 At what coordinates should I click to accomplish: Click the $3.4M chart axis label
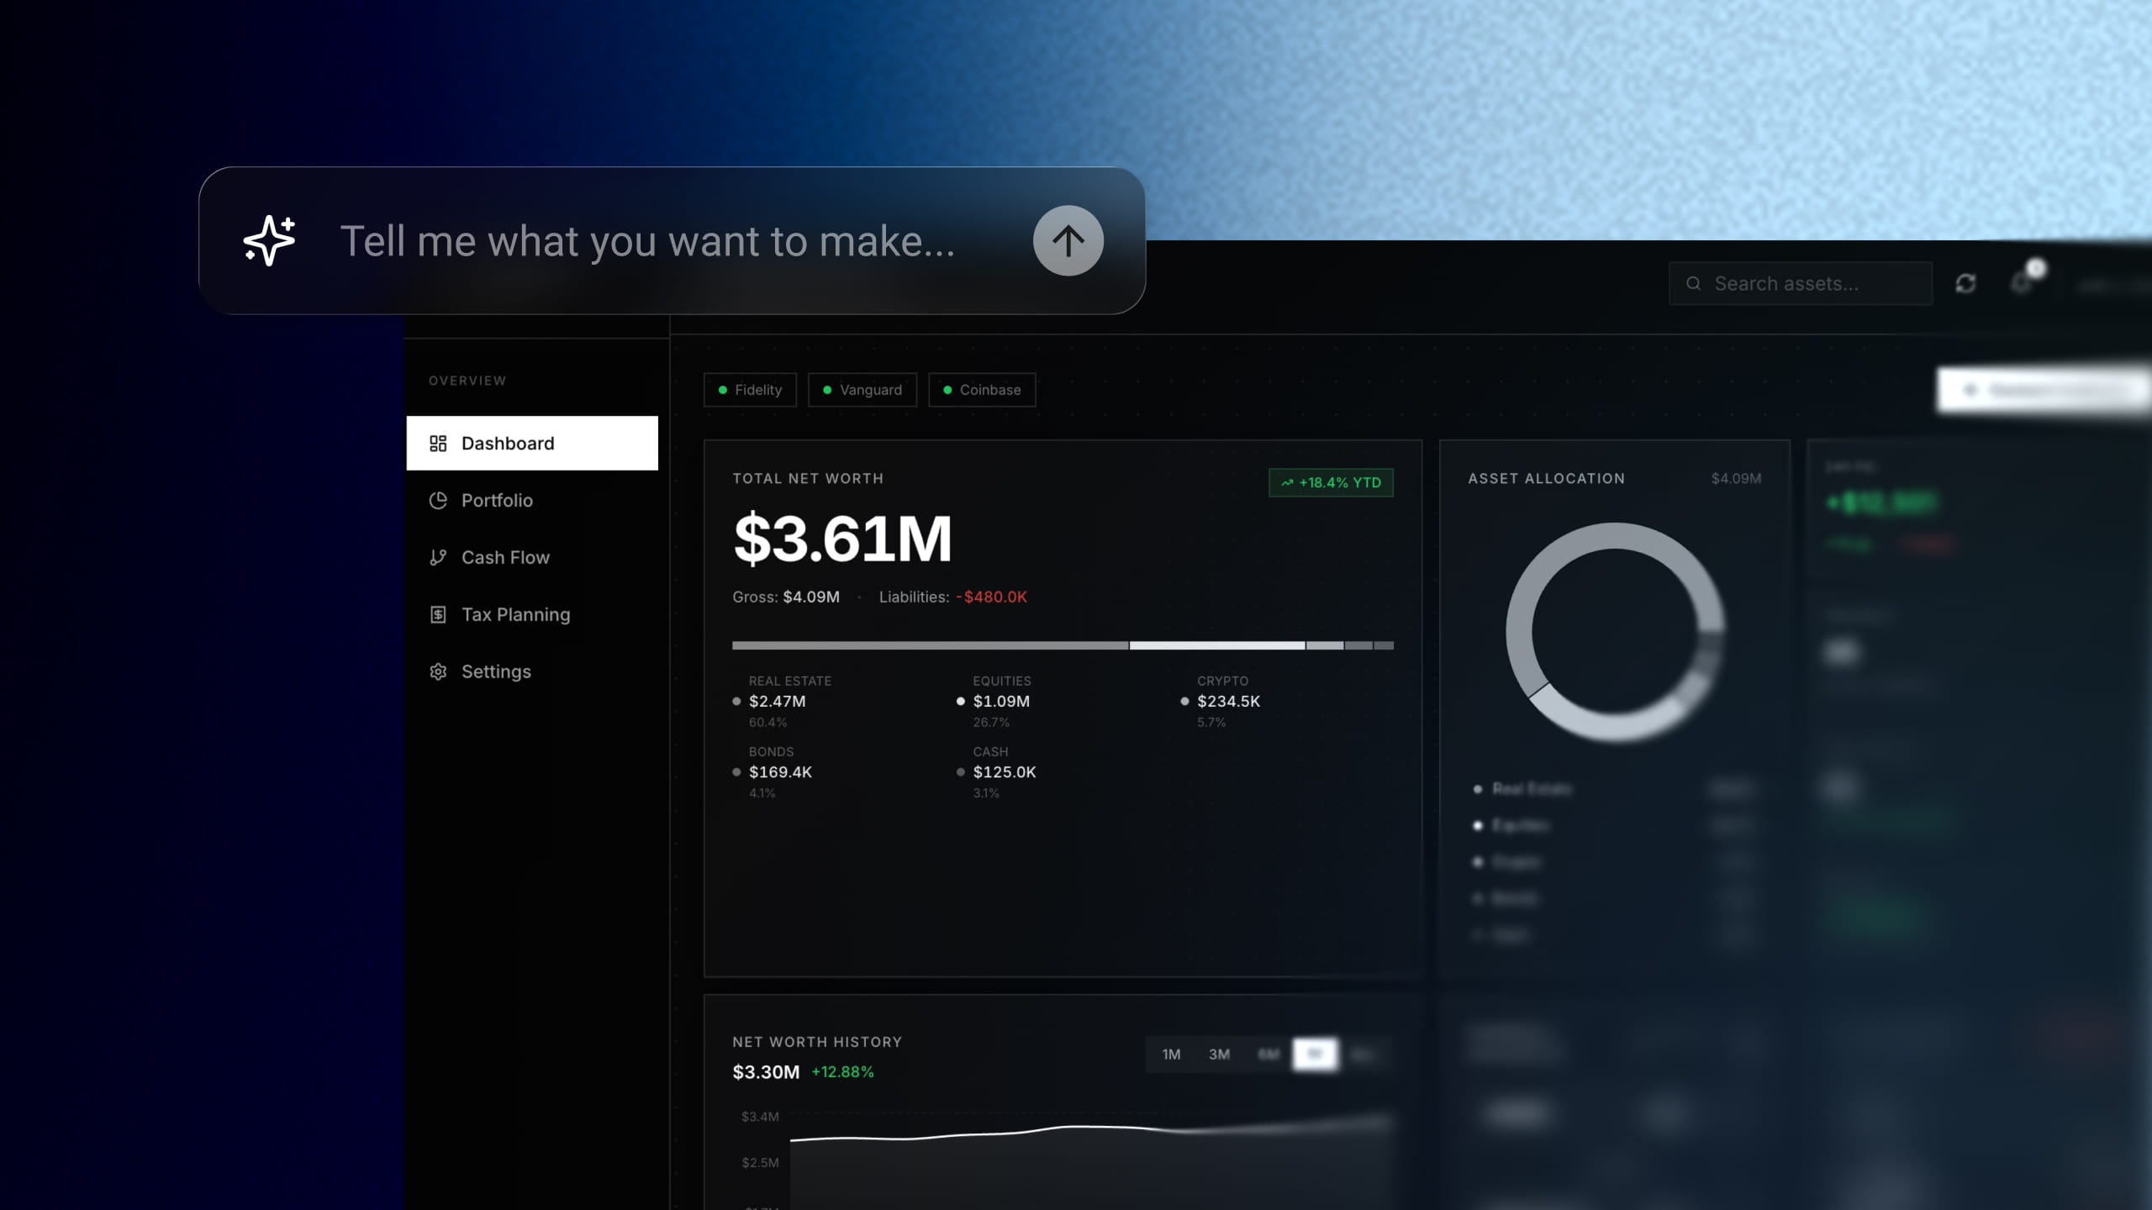click(x=760, y=1117)
